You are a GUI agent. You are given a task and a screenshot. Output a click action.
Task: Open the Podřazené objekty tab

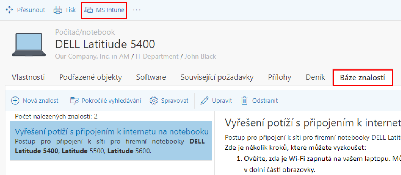click(x=91, y=77)
